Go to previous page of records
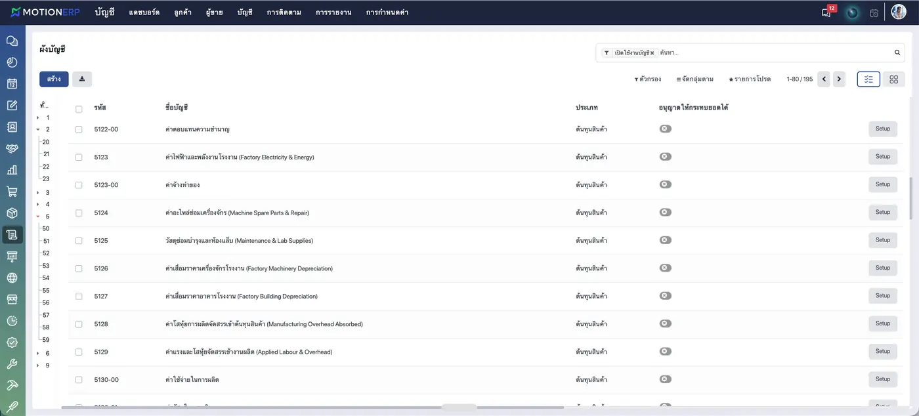This screenshot has height=416, width=919. 823,79
